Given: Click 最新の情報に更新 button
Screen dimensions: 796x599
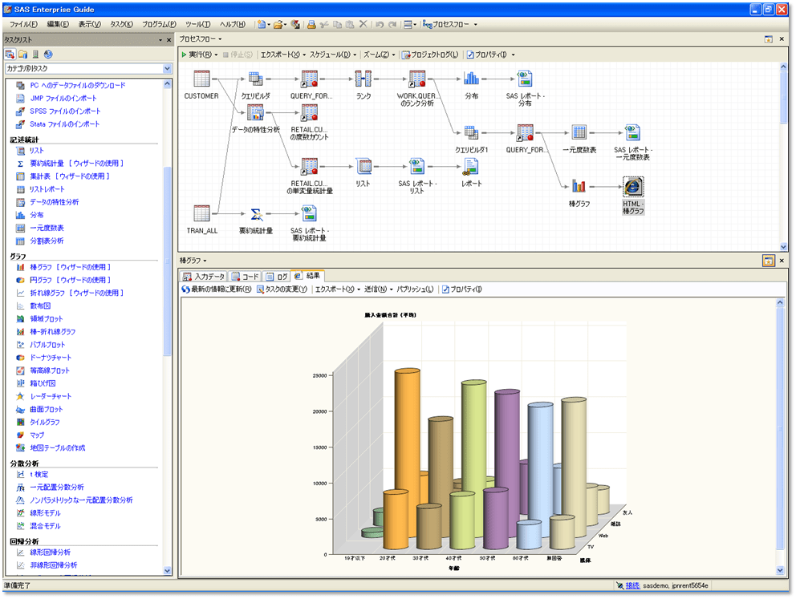Looking at the screenshot, I should coord(217,289).
